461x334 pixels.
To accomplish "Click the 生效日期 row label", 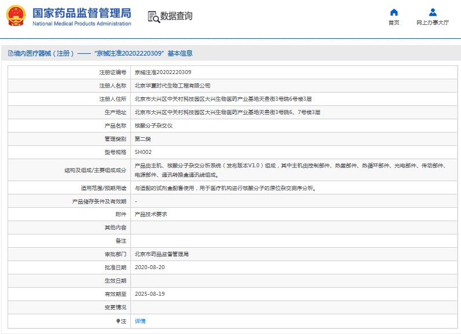I will tap(115, 281).
